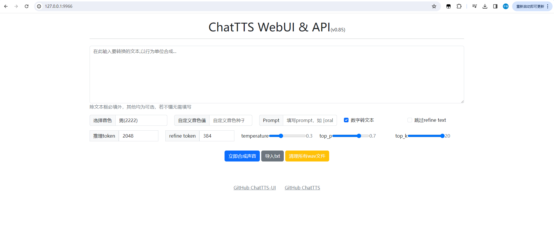554x232 pixels.
Task: Reload the page with refresh icon
Action: click(27, 6)
